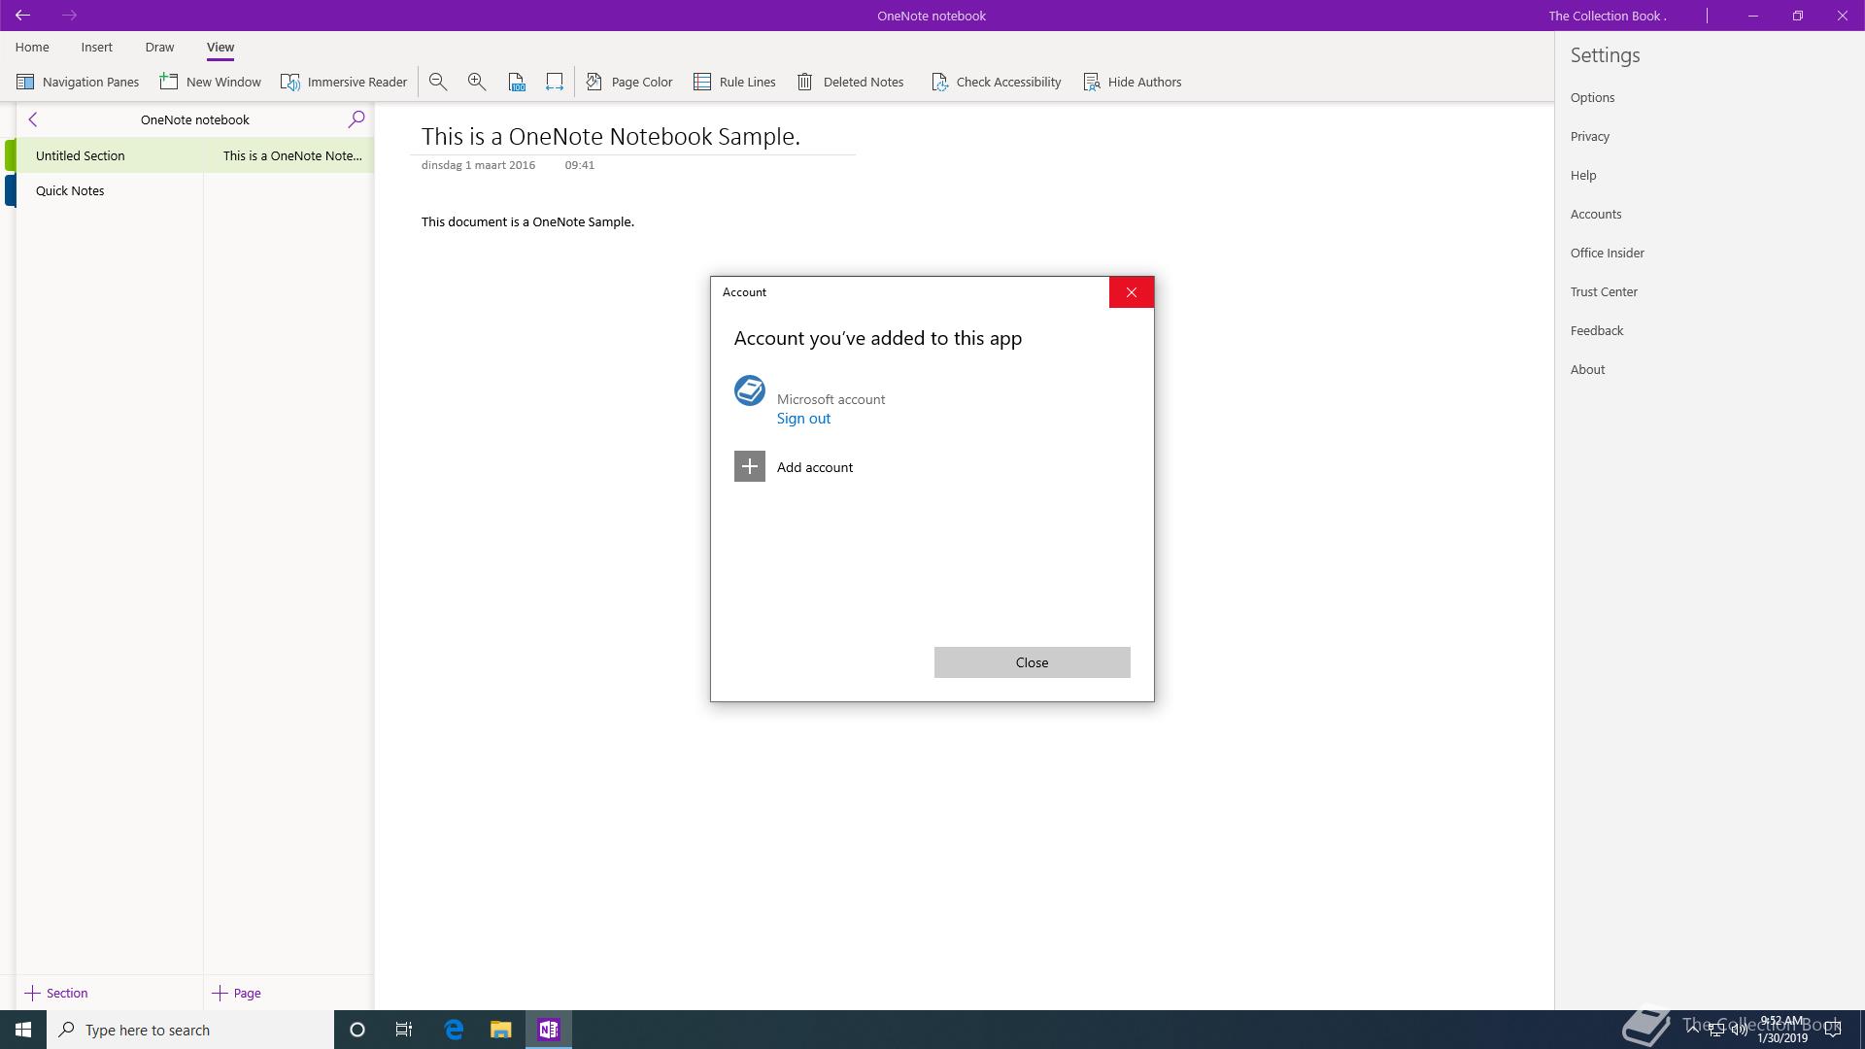Image resolution: width=1865 pixels, height=1049 pixels.
Task: Toggle Hide Authors in the View ribbon
Action: click(x=1133, y=82)
